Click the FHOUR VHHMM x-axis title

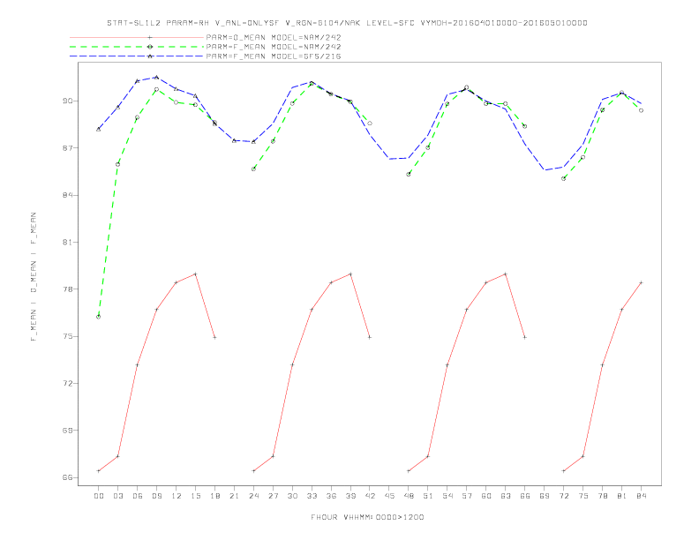click(x=367, y=517)
